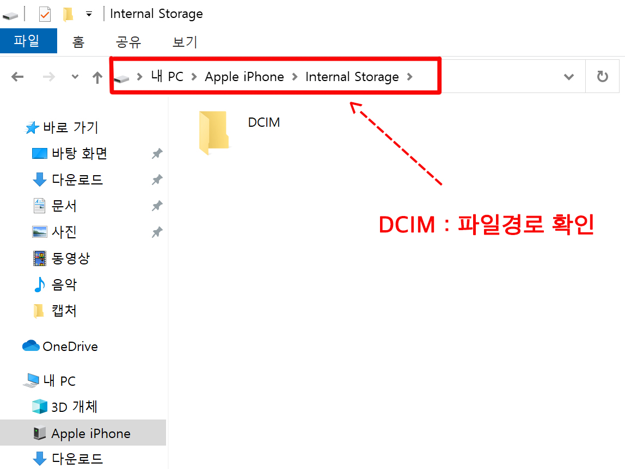Switch to the 보기 ribbon tab
The width and height of the screenshot is (625, 469).
pos(185,41)
